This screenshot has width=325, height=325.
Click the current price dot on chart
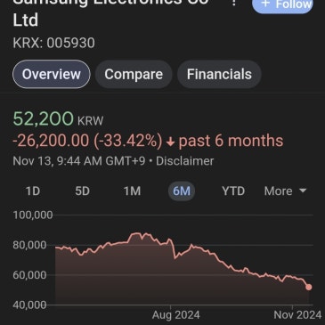pos(309,287)
